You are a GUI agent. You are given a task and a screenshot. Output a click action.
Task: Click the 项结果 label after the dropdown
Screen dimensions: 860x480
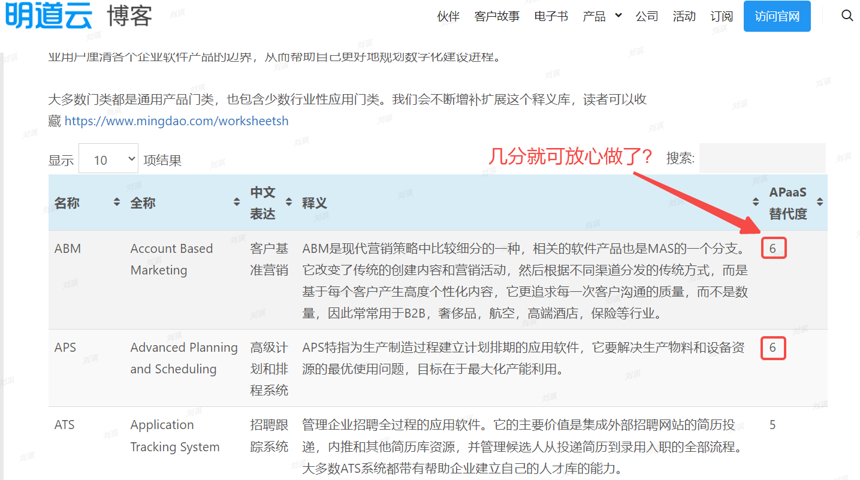(x=162, y=160)
